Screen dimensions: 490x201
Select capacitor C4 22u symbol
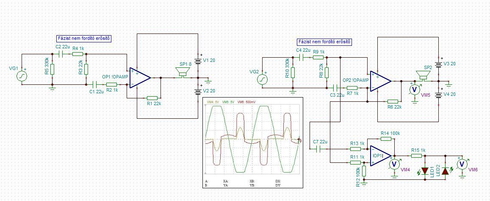[302, 57]
